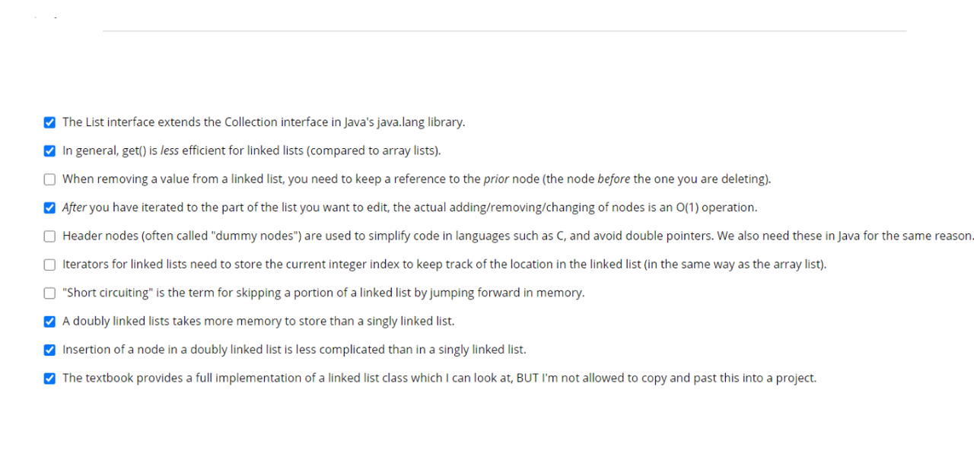974x453 pixels.
Task: Check the header nodes dummy nodes statement
Action: 49,236
